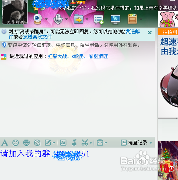Click the info icon in offline notice
Screen dimensions: 178x180
coord(4,32)
